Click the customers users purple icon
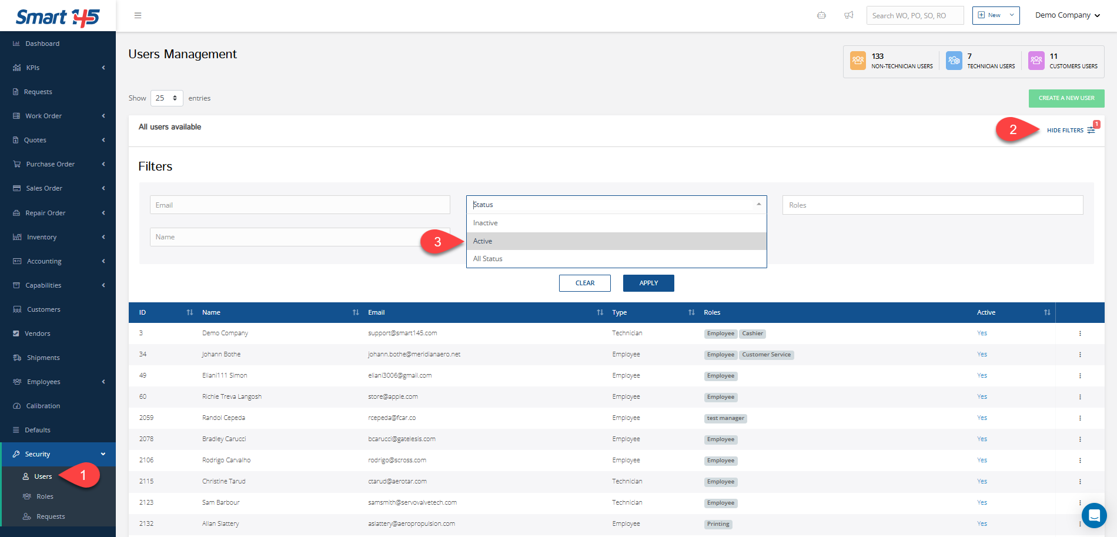The width and height of the screenshot is (1117, 537). (x=1036, y=61)
